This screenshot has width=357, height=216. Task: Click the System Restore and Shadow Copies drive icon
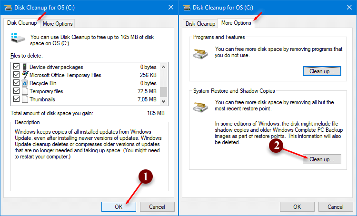point(200,107)
